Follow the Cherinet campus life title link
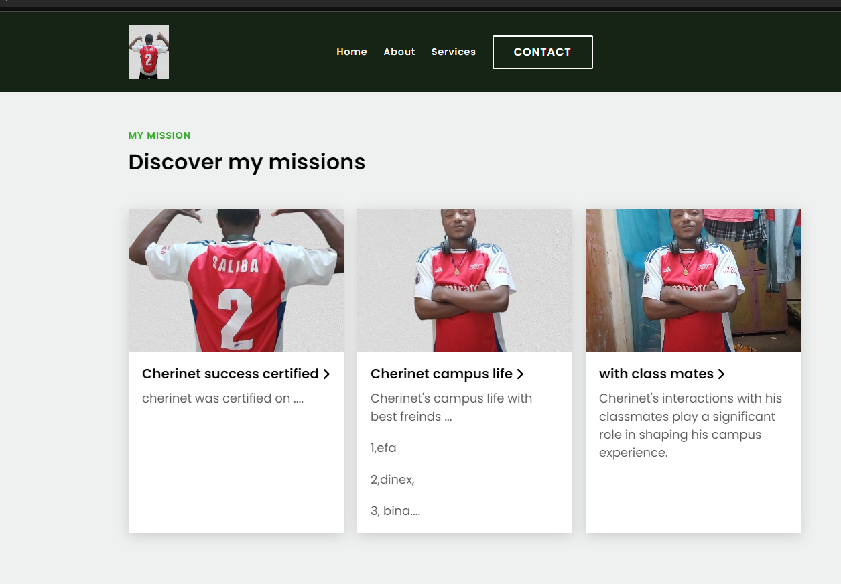This screenshot has width=841, height=584. click(441, 374)
